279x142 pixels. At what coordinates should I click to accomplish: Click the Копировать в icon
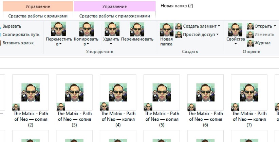coord(87,29)
